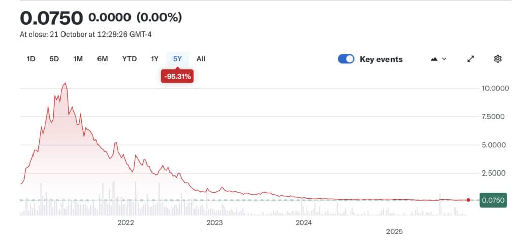Click the 2024 label on time axis
520x241 pixels.
[x=303, y=222]
